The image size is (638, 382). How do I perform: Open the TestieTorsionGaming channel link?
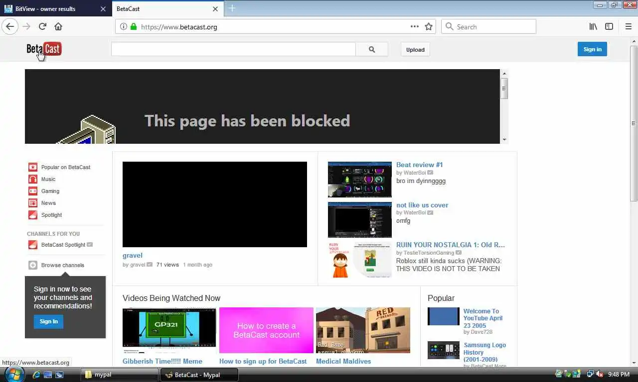point(429,253)
